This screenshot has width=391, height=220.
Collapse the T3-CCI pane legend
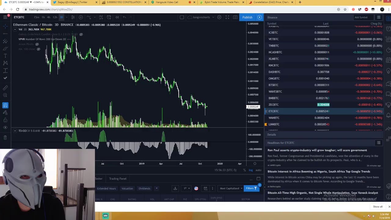pyautogui.click(x=15, y=131)
